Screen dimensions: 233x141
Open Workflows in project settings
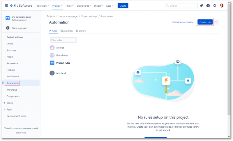[12, 90]
